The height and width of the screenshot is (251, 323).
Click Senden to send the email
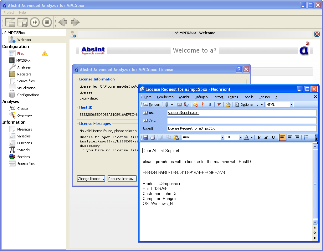(152, 105)
